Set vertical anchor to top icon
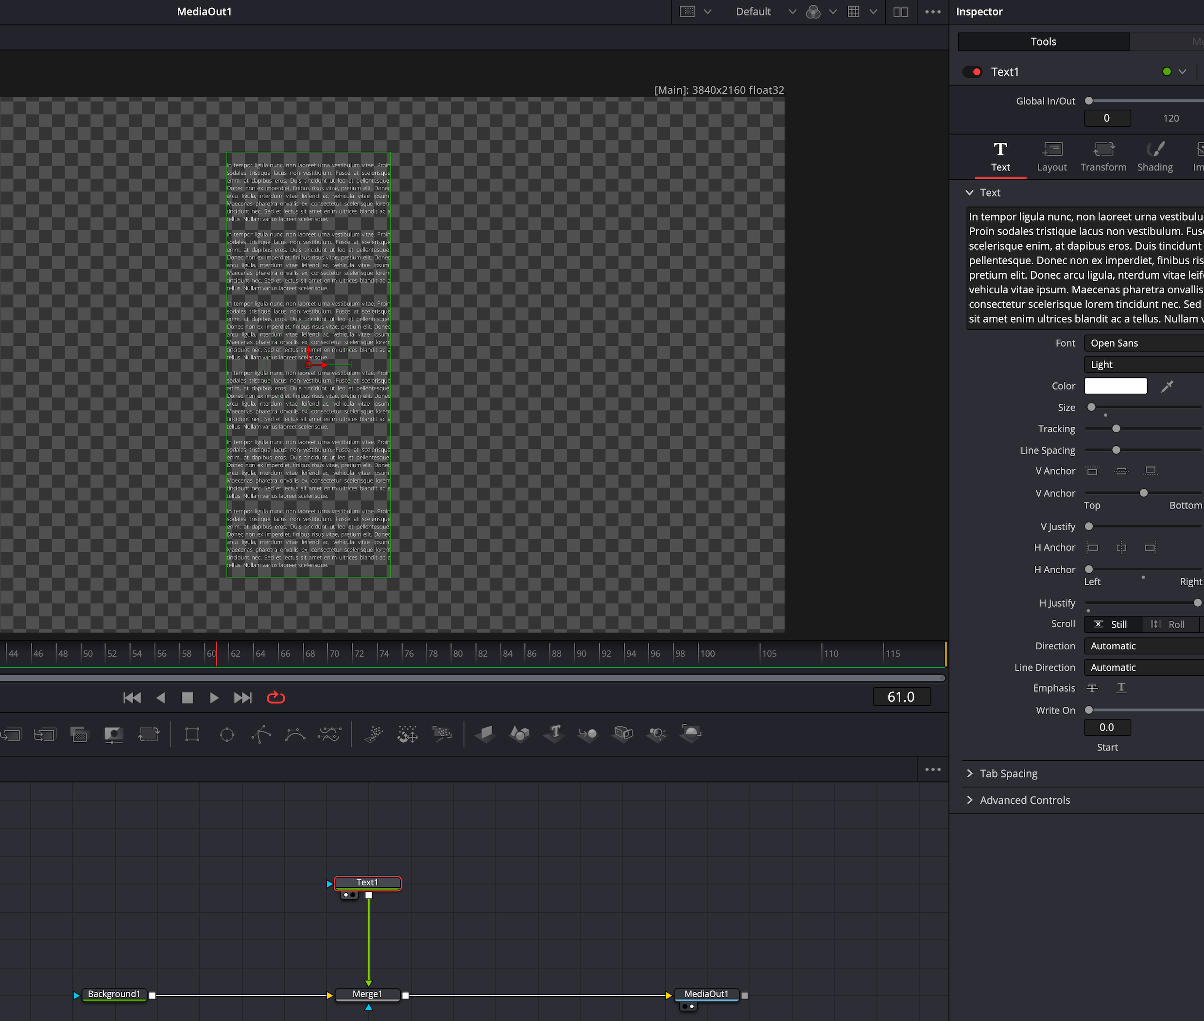This screenshot has width=1204, height=1021. pyautogui.click(x=1092, y=471)
